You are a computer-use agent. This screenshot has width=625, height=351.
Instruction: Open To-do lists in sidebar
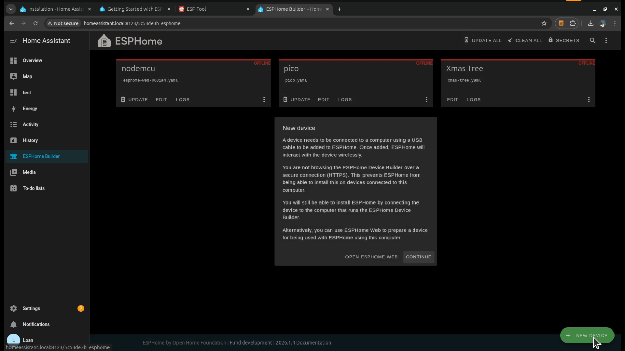47,188
